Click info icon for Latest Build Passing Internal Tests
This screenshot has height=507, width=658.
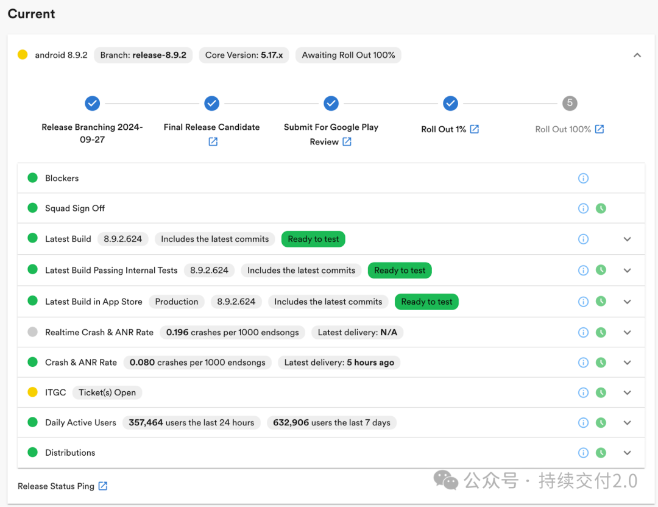(583, 271)
